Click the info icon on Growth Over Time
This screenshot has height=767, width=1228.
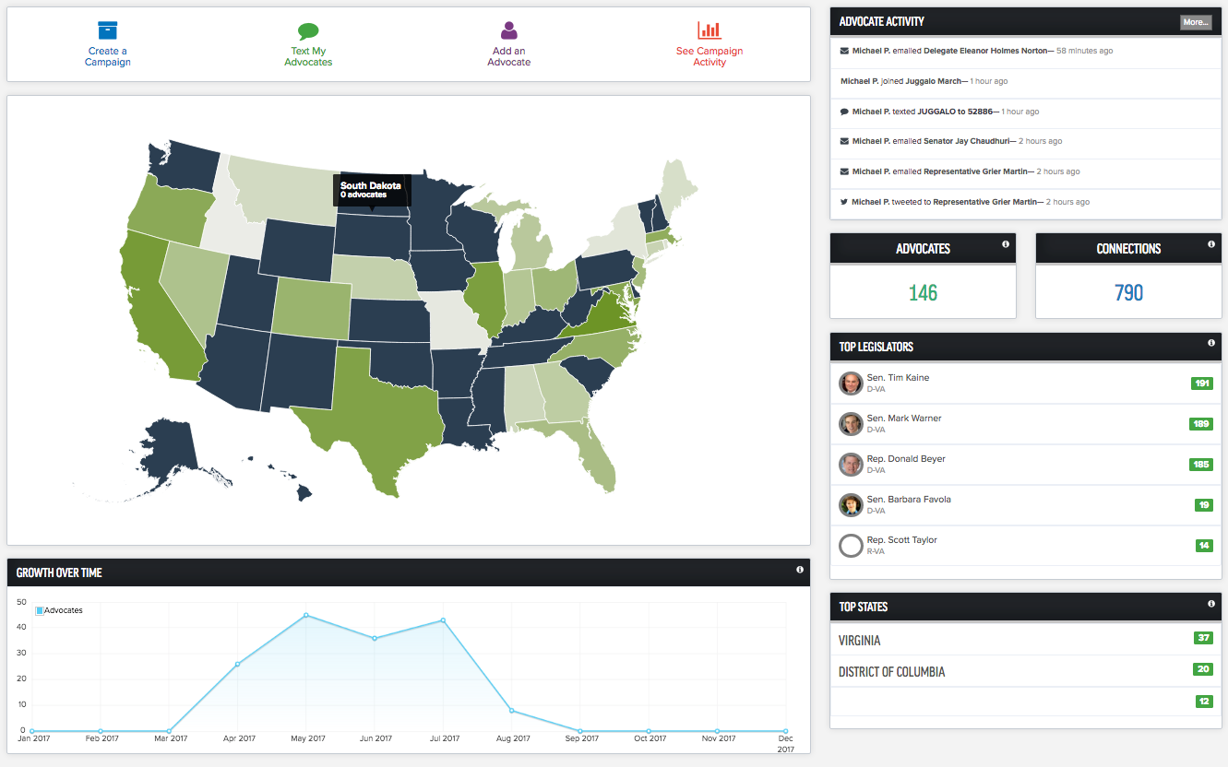pos(800,570)
